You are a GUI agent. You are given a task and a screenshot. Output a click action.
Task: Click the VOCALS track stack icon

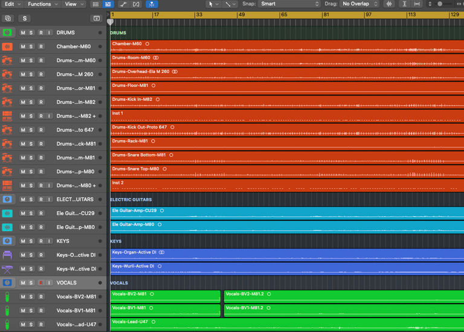pyautogui.click(x=7, y=283)
